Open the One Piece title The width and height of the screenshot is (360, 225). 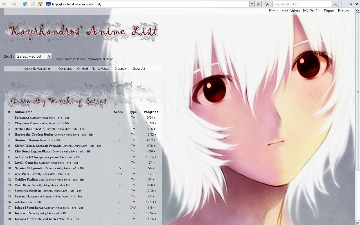tap(22, 174)
